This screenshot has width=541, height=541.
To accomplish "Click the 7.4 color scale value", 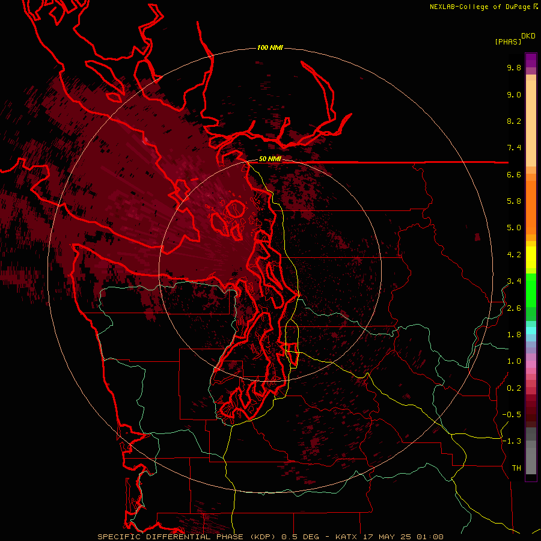I will click(x=514, y=148).
